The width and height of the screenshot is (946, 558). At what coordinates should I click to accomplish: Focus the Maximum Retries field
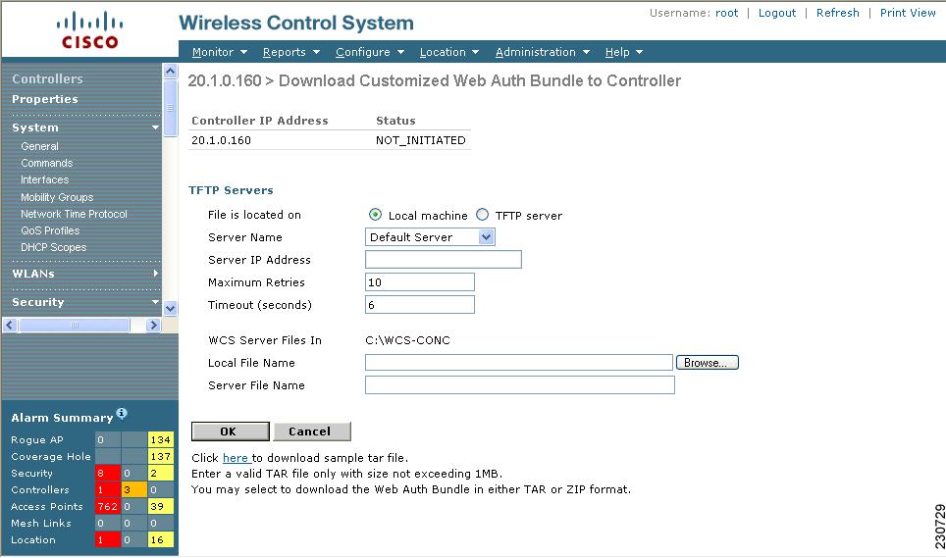pos(420,282)
